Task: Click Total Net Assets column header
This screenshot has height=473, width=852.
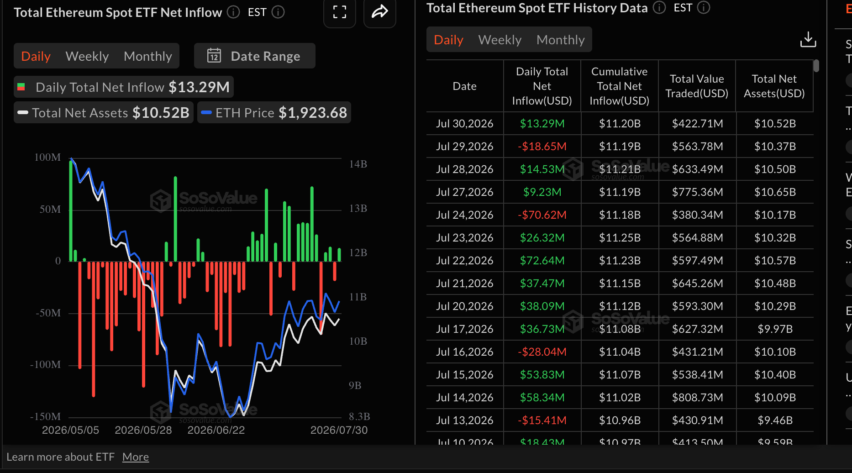Action: pos(774,86)
